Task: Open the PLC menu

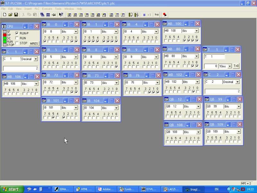Action: tap(37, 9)
